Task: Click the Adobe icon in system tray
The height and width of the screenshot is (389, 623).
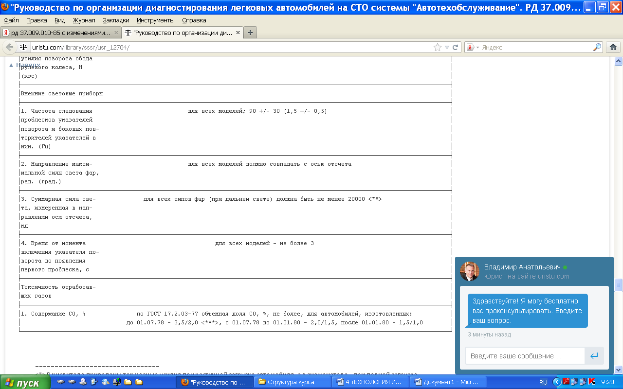Action: [x=567, y=382]
